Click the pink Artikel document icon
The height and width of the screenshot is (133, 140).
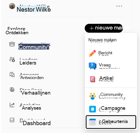pos(93,79)
